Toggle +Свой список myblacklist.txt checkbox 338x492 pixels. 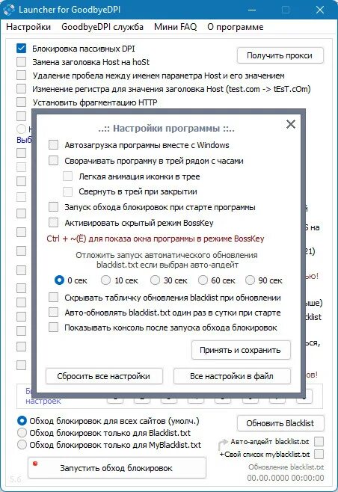point(319,454)
